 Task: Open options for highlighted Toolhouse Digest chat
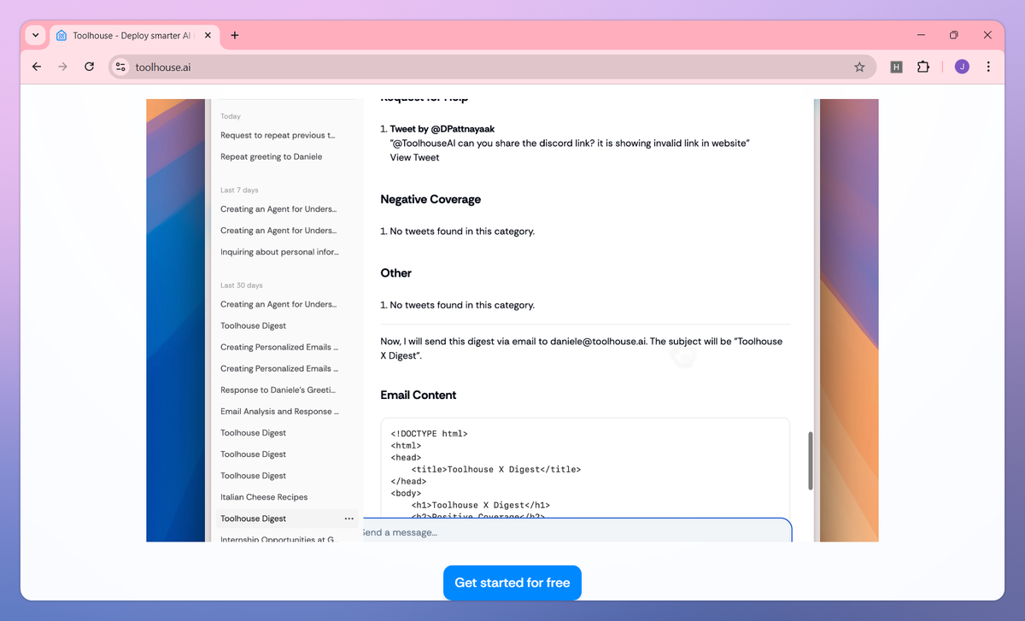click(x=348, y=518)
